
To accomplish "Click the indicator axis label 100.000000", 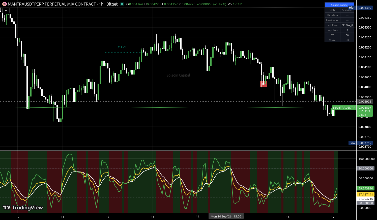I will (367, 159).
